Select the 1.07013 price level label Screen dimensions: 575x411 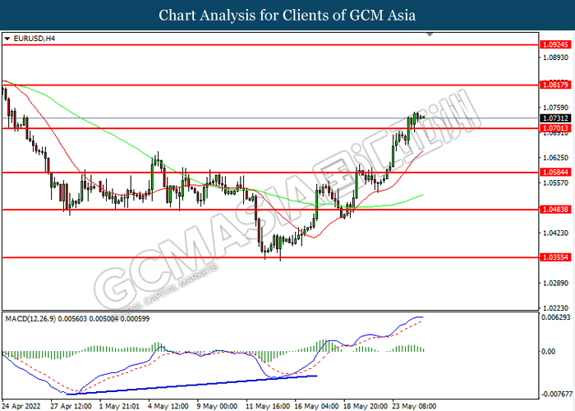[555, 128]
